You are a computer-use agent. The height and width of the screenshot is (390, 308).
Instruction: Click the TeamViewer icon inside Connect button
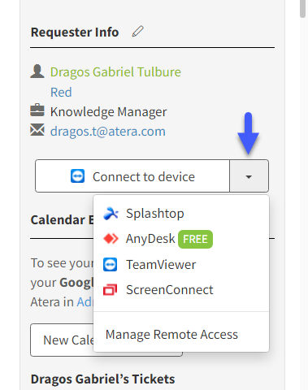pos(77,176)
